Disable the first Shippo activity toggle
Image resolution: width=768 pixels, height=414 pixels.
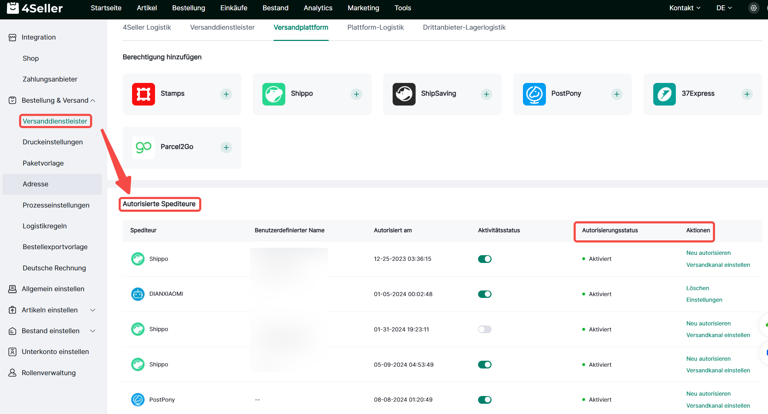484,259
